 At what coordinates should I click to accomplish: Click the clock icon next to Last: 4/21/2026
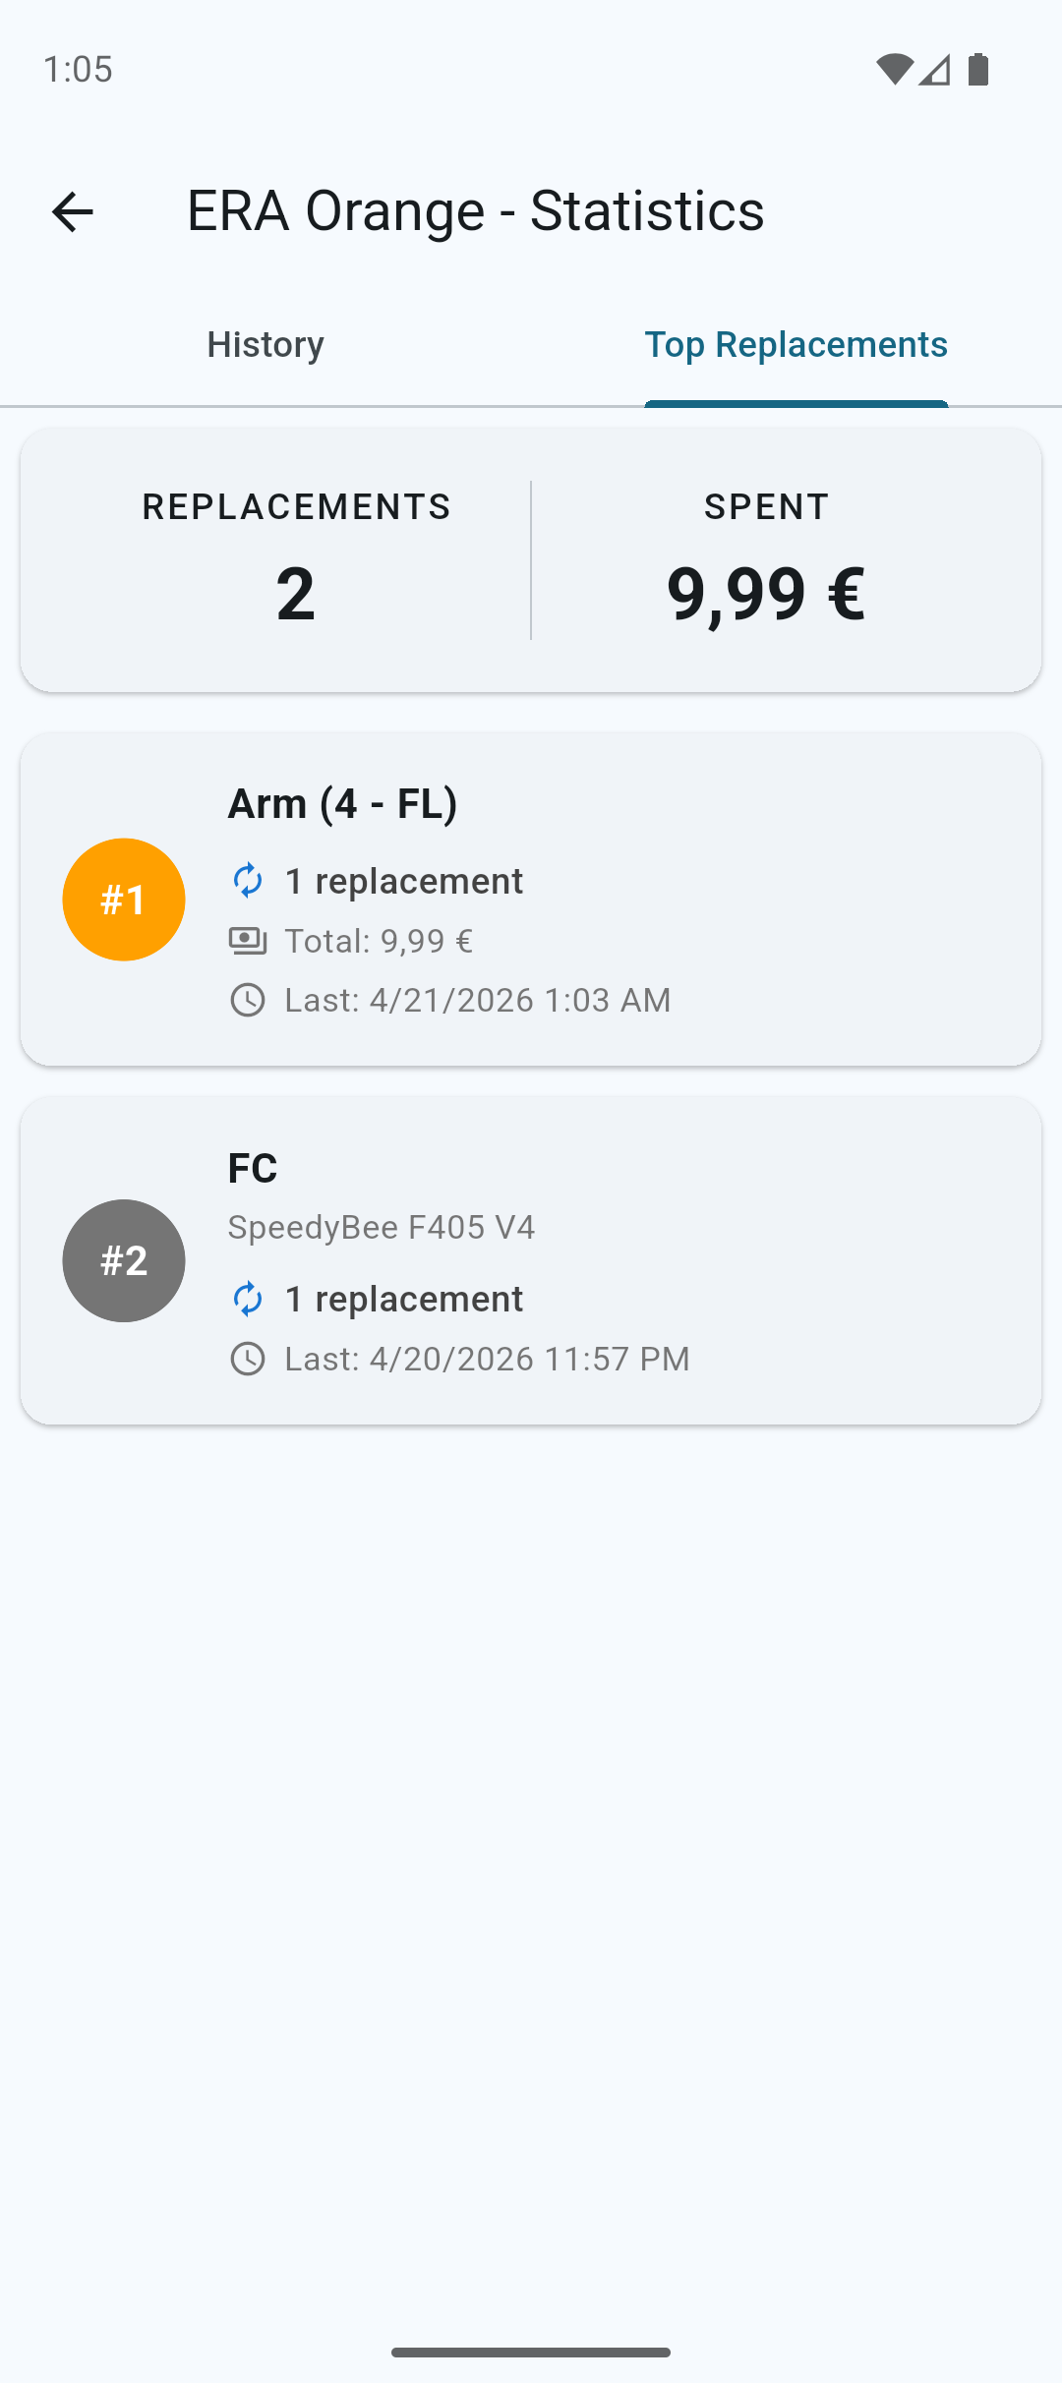click(x=249, y=1001)
